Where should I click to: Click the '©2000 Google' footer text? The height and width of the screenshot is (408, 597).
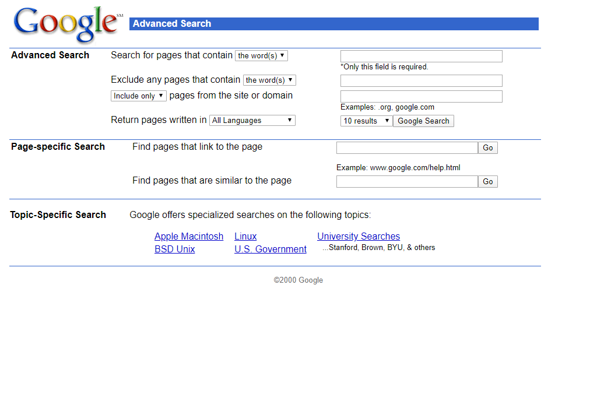[298, 280]
